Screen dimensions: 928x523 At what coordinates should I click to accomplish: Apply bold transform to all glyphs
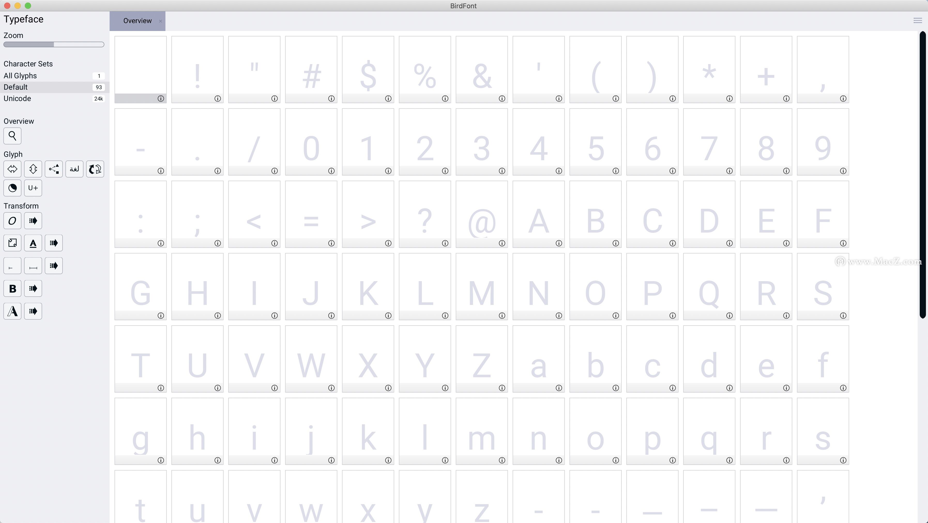[x=33, y=288]
